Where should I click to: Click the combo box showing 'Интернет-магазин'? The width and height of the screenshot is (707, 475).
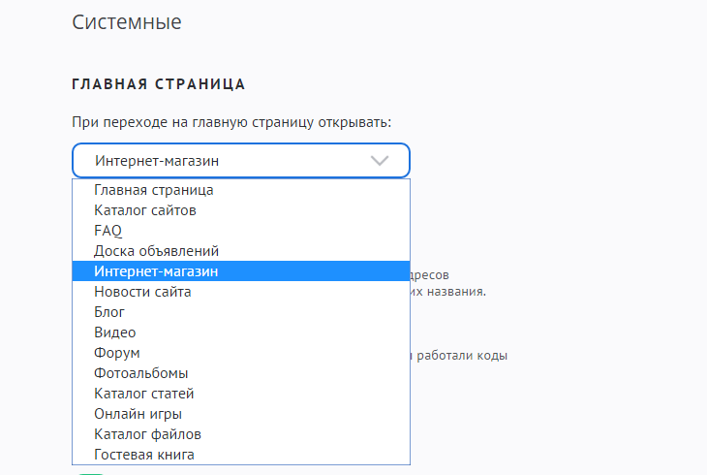coord(223,161)
